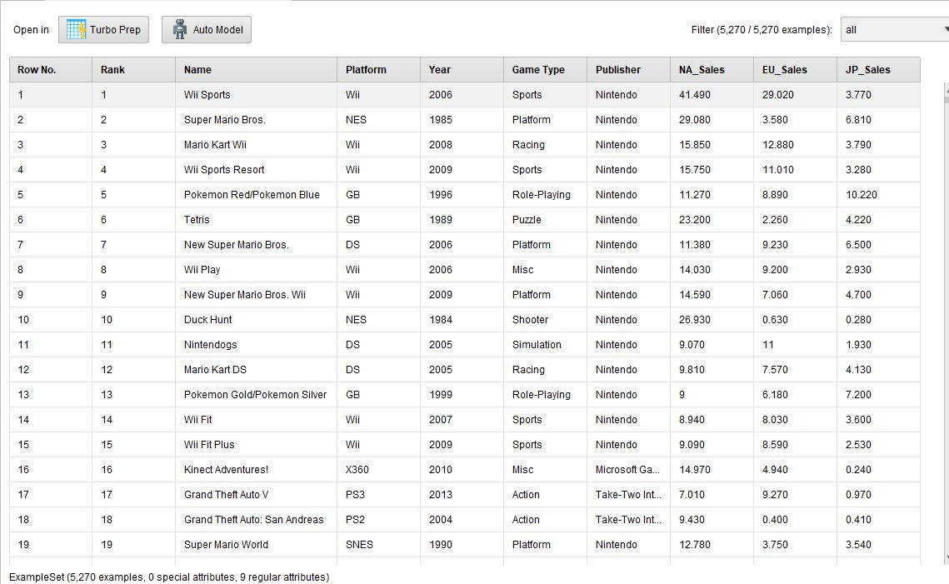This screenshot has height=584, width=949.
Task: Sort by Platform column header
Action: tap(379, 70)
